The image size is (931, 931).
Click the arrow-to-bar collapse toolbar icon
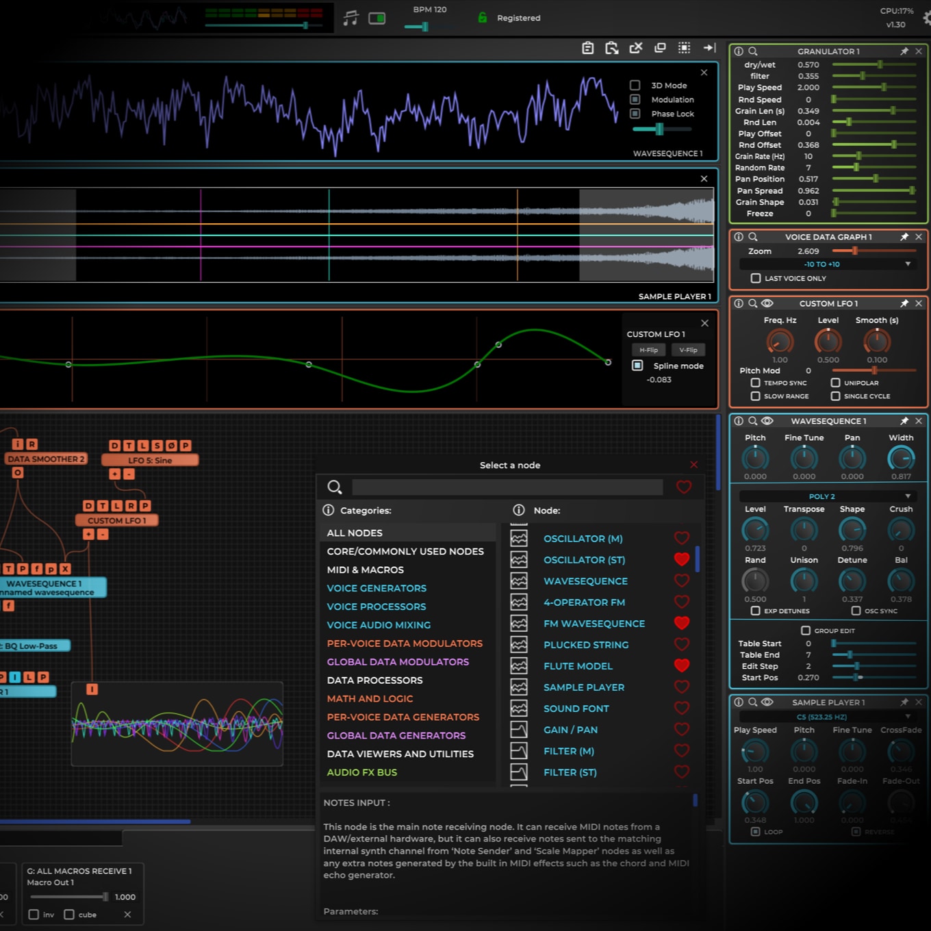click(x=709, y=48)
